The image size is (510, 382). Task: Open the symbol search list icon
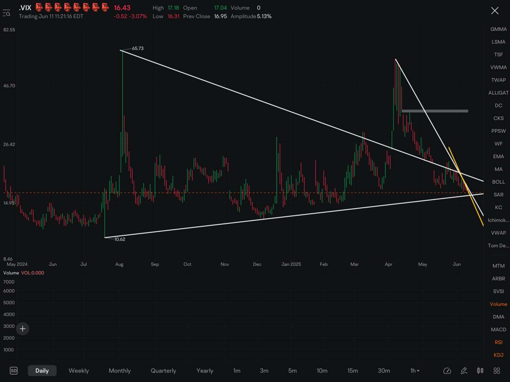click(x=6, y=13)
